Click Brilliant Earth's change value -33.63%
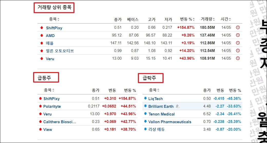267x143 pixels. coord(234,106)
